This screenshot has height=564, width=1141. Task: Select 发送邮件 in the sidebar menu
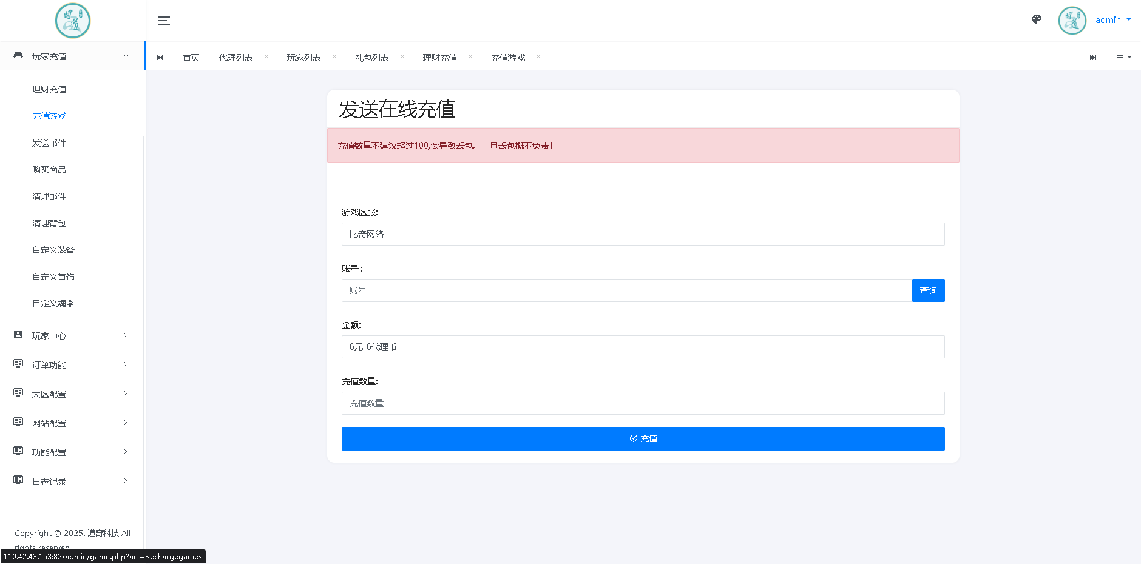click(x=49, y=143)
